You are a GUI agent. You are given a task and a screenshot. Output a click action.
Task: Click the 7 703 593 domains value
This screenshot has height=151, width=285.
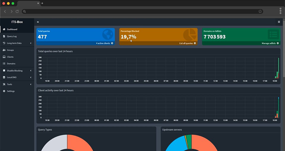click(x=214, y=37)
